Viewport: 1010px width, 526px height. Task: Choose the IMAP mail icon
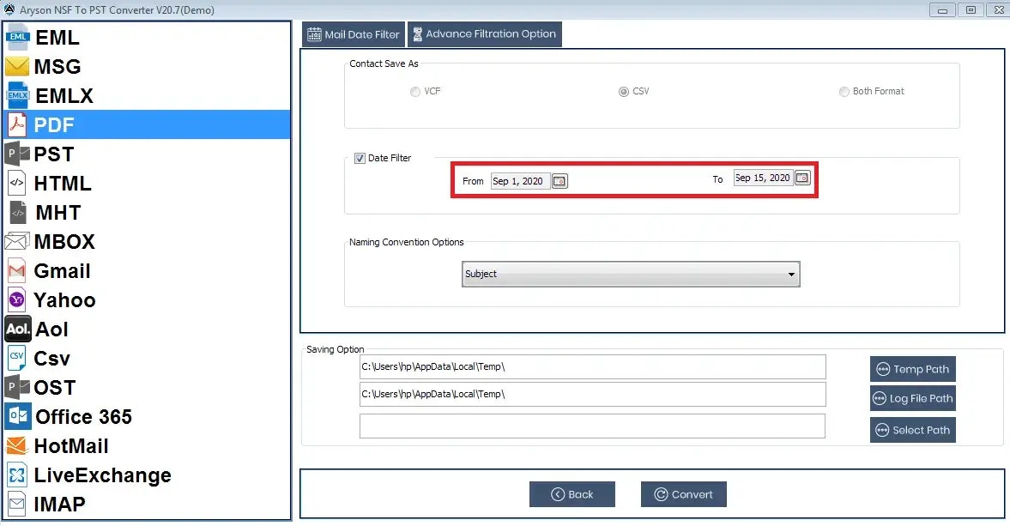(17, 504)
